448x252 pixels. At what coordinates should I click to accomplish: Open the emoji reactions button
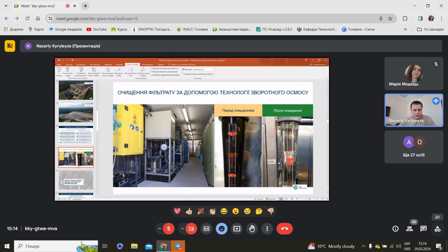click(222, 229)
